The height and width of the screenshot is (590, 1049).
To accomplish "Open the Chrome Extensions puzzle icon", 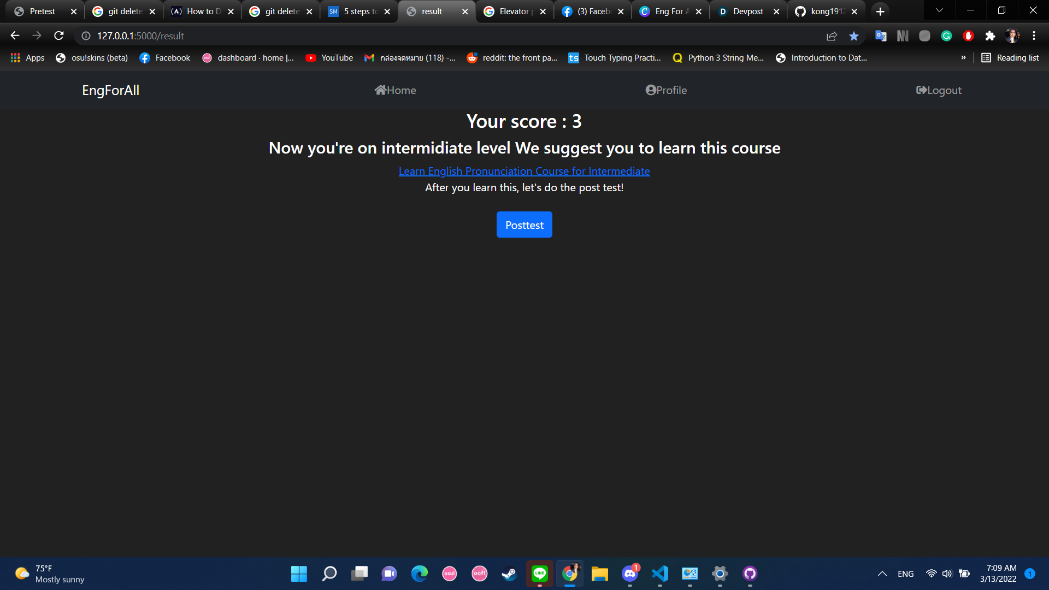I will tap(990, 36).
